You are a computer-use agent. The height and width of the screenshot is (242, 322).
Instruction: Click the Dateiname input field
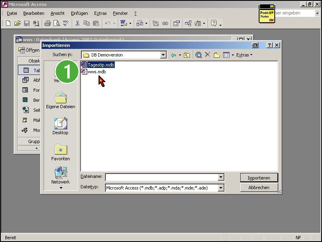pos(162,177)
